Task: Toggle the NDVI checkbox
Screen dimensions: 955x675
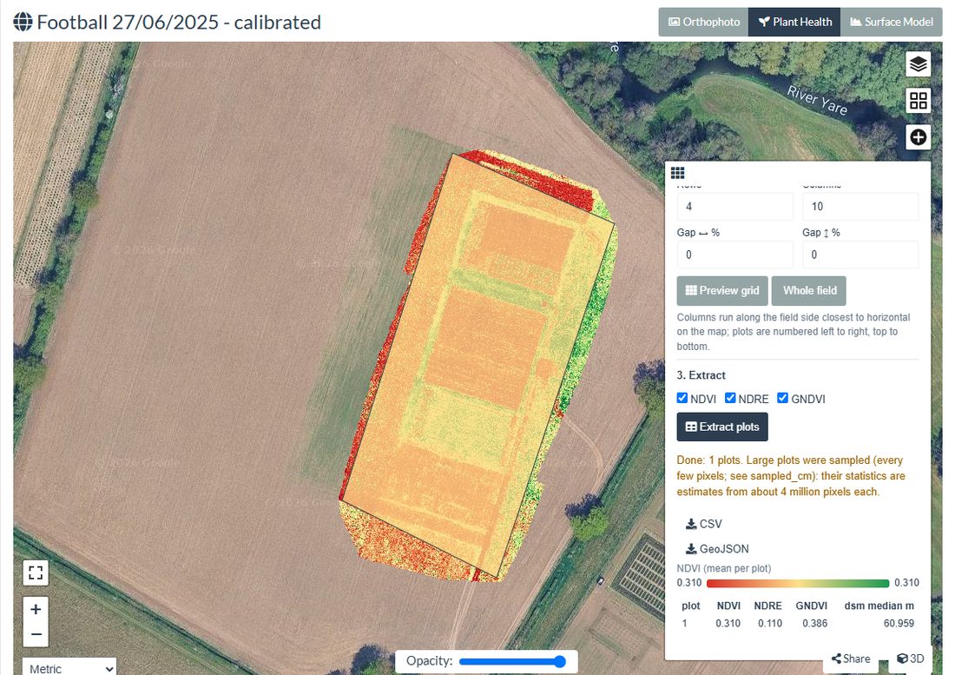Action: tap(682, 398)
